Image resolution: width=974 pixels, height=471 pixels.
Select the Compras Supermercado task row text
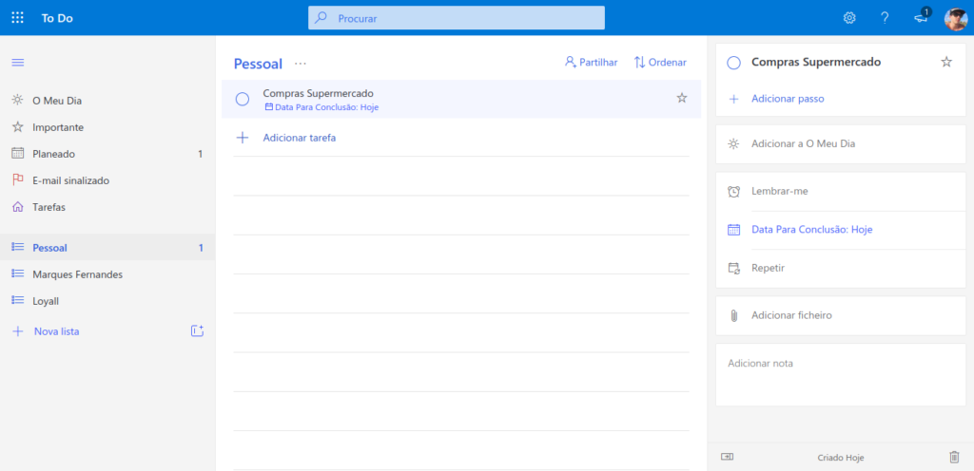[x=318, y=94]
